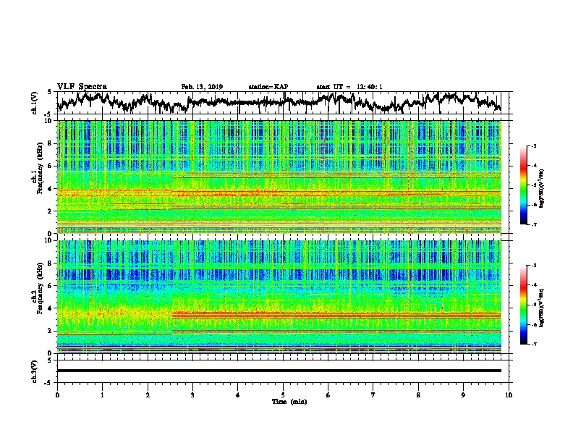Click time axis tick label "7"

click(x=373, y=395)
